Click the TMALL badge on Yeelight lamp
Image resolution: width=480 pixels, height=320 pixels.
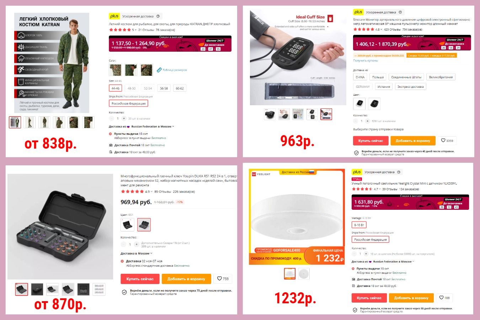click(357, 179)
